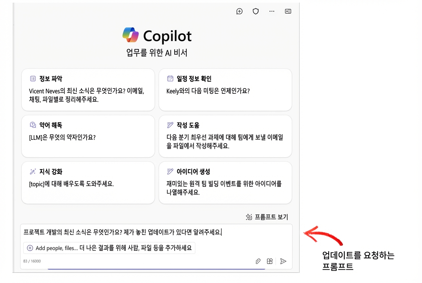
Task: Select the 아이디어 생성 prompt card
Action: point(225,183)
